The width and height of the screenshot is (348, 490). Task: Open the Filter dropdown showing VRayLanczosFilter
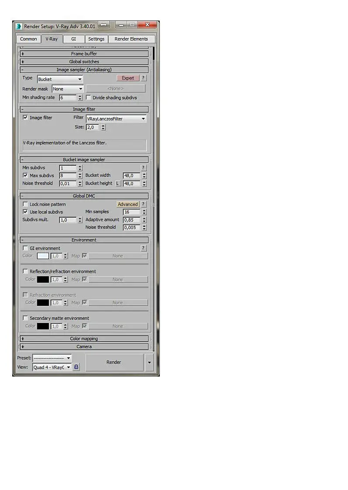pyautogui.click(x=116, y=119)
